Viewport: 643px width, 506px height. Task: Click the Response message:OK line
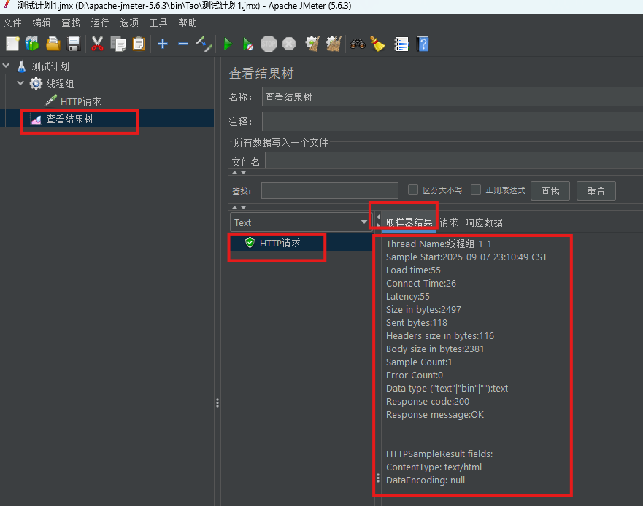tap(435, 414)
